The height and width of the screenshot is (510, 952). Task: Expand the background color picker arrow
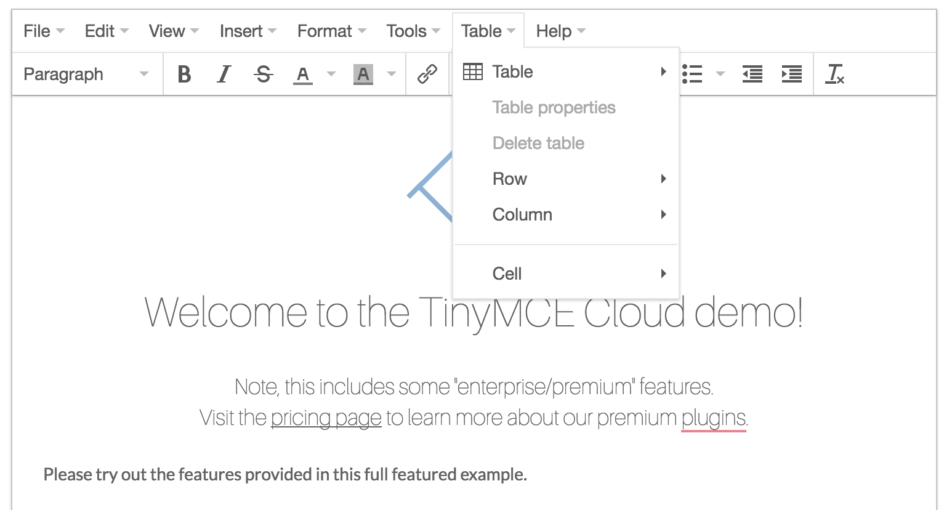click(391, 75)
